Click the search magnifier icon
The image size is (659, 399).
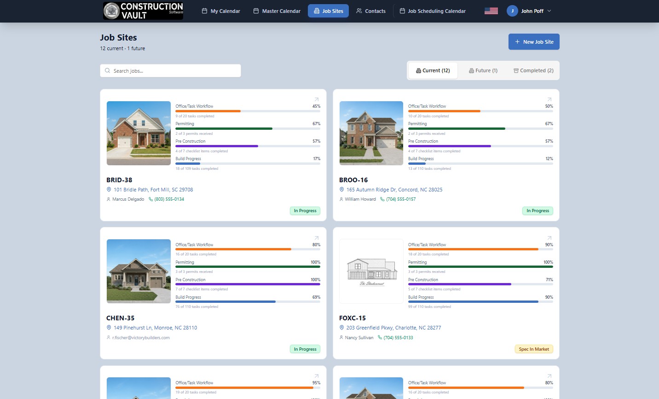point(108,71)
